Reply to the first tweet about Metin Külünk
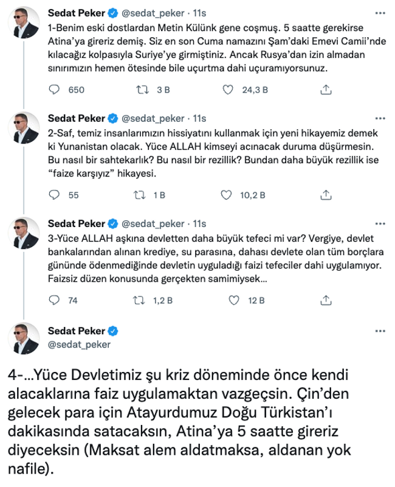The height and width of the screenshot is (487, 395). [55, 89]
